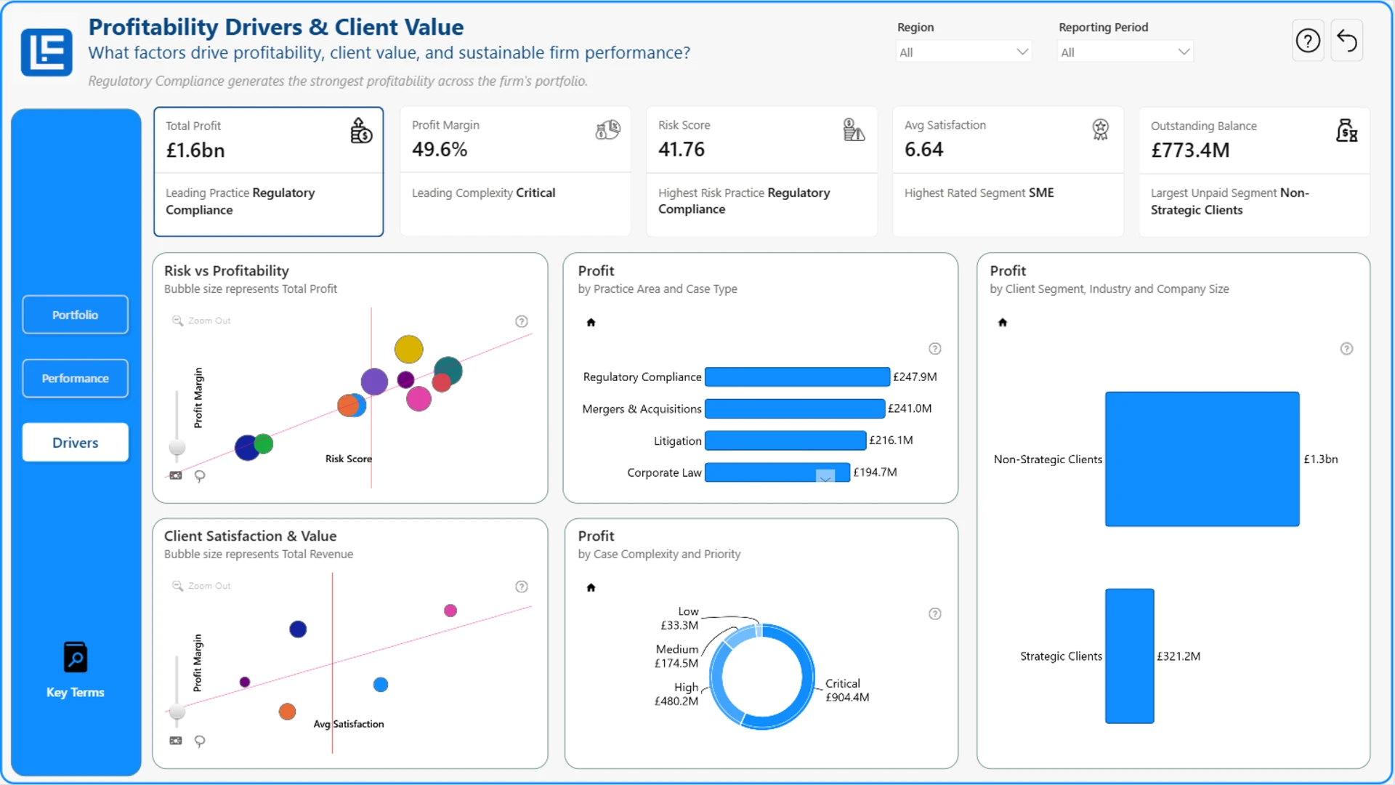The width and height of the screenshot is (1395, 785).
Task: Click the £194.7M Corporate Law value
Action: [876, 472]
